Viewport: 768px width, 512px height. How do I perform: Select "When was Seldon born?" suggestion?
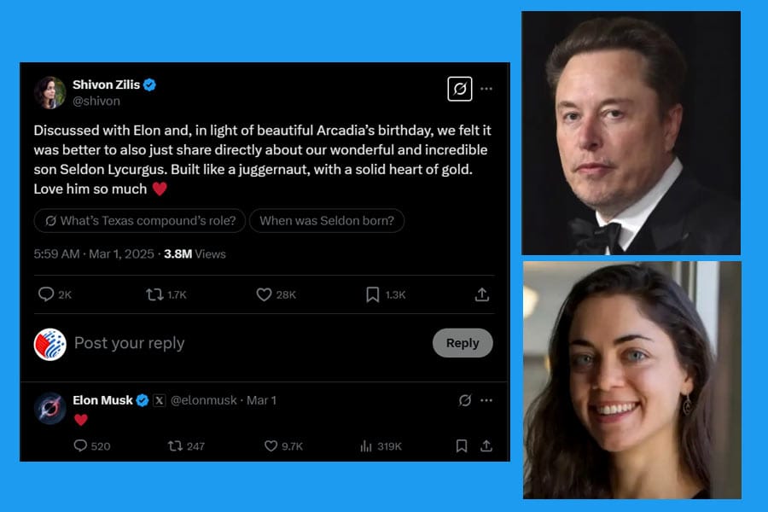click(x=327, y=221)
